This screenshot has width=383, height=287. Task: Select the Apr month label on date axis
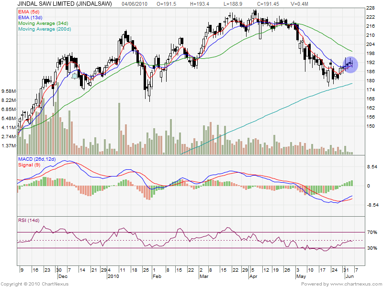pyautogui.click(x=252, y=276)
